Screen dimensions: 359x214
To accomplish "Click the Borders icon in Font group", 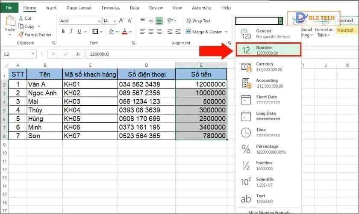I will click(95, 32).
